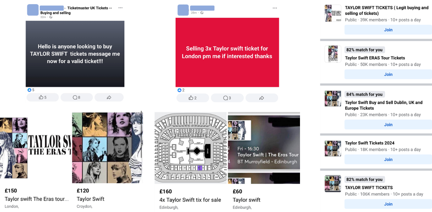Join the Taylor Swift Tickets 2024 group
The width and height of the screenshot is (432, 212).
(388, 160)
